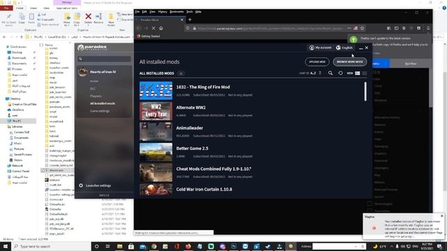447x251 pixels.
Task: Select Network in Explorer navigation pane
Action: coord(17,166)
